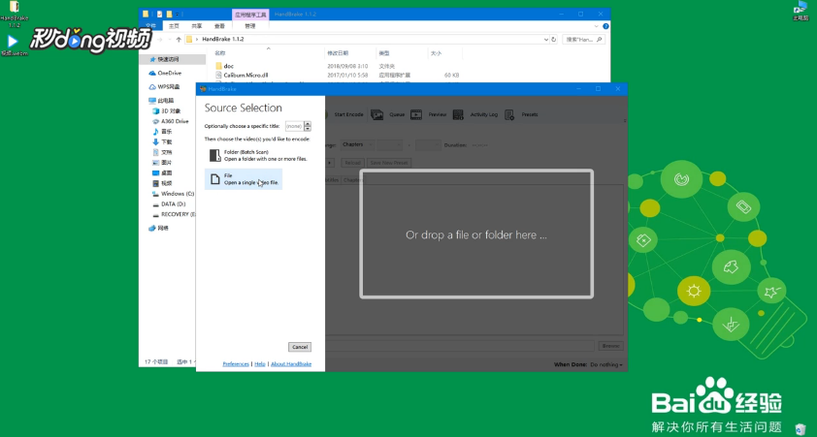This screenshot has width=817, height=437.
Task: Open the Help link
Action: [259, 364]
